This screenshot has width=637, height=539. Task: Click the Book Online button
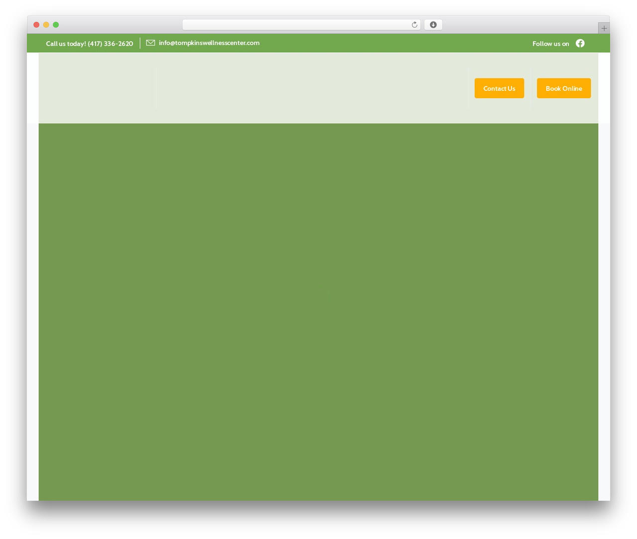tap(564, 88)
